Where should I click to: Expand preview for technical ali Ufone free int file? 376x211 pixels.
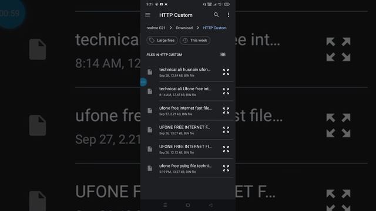tap(226, 91)
